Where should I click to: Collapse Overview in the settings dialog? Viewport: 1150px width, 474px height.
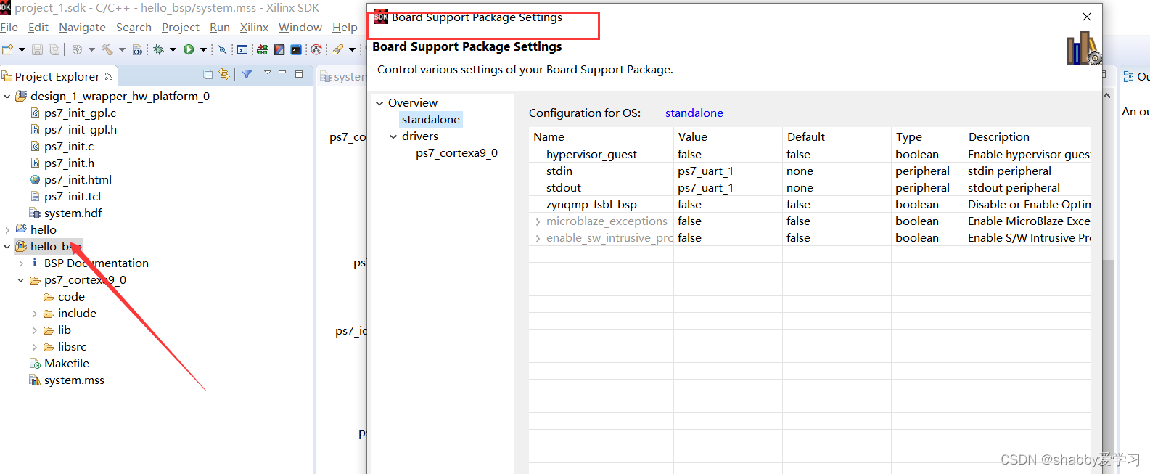379,102
